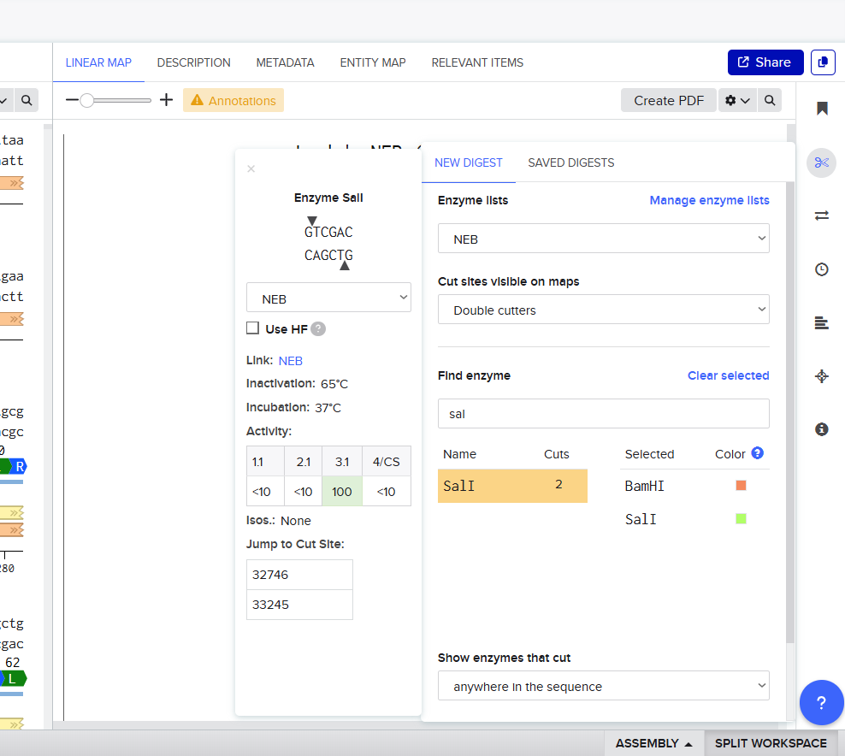Open the alignments bars icon
This screenshot has width=845, height=756.
(x=822, y=322)
